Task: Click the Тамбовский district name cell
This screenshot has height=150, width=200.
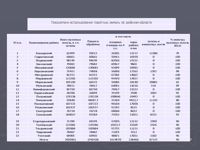Action: (44, 125)
